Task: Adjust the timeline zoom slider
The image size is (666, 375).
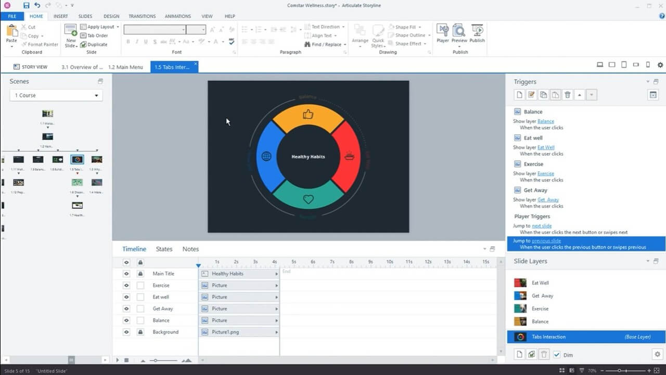Action: (x=155, y=360)
